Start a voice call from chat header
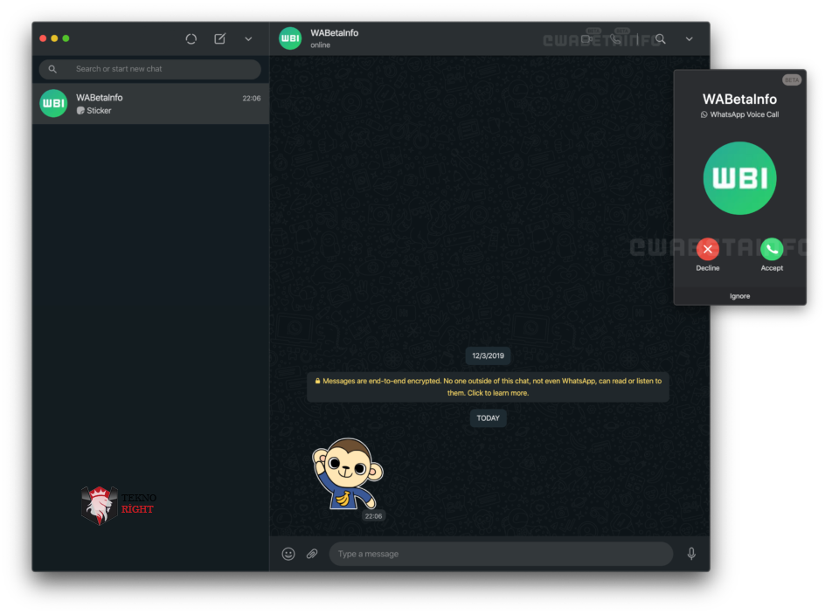This screenshot has width=839, height=614. [x=616, y=39]
